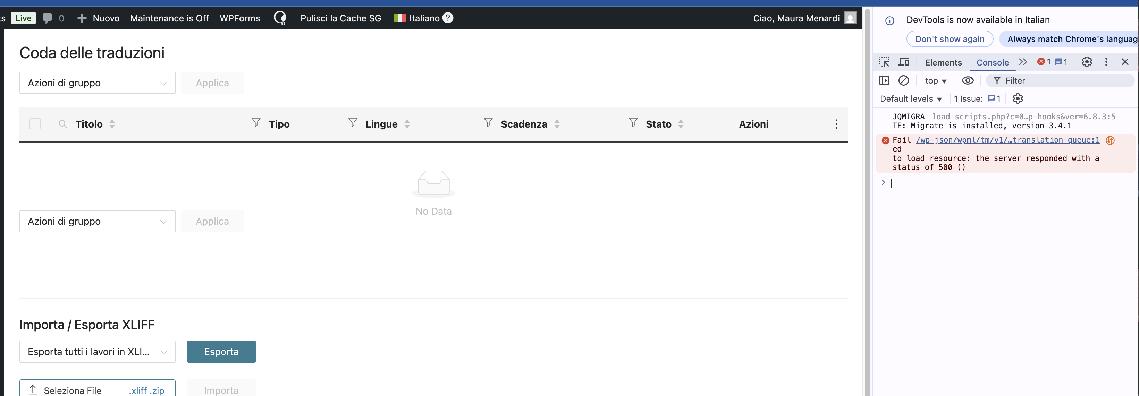Open the Esporta tutti i lavori dropdown
Image resolution: width=1139 pixels, height=396 pixels.
click(x=97, y=352)
